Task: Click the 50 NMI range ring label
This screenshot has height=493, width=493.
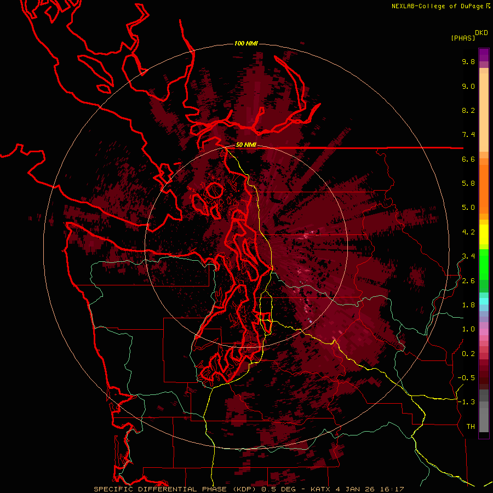Action: pyautogui.click(x=246, y=145)
